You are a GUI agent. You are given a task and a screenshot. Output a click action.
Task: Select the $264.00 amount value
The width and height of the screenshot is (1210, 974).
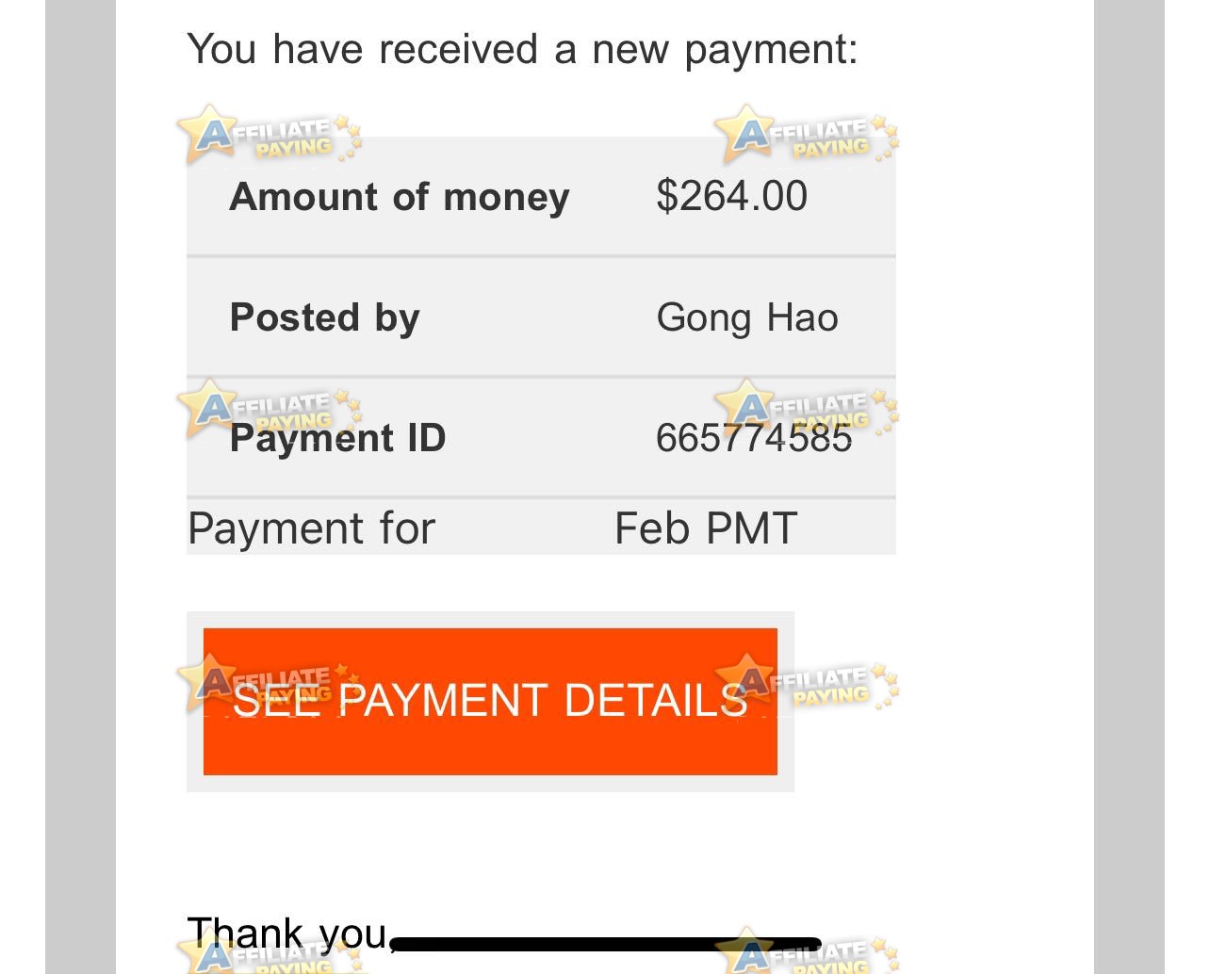tap(731, 196)
